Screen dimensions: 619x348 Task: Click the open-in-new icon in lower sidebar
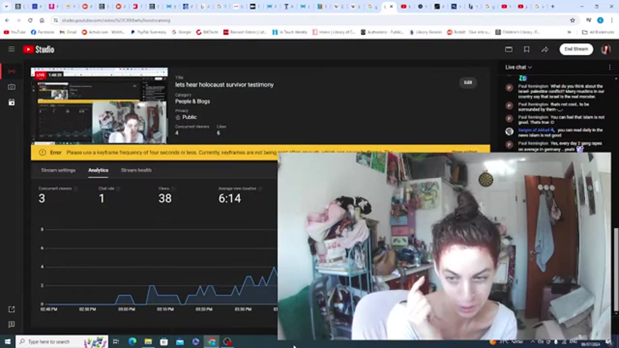pyautogui.click(x=12, y=309)
